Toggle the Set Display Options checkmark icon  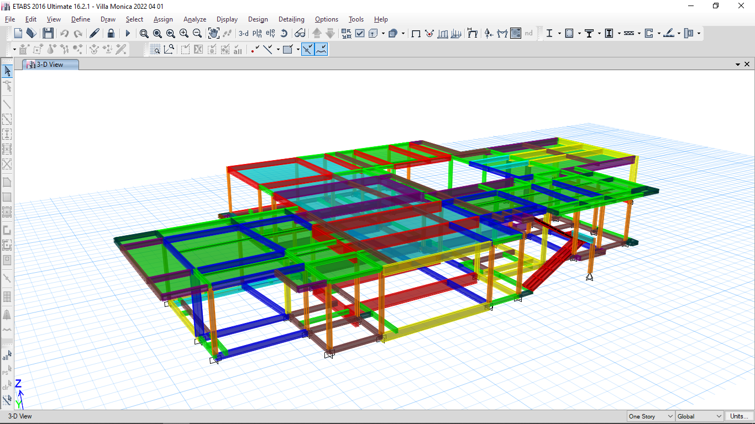(360, 33)
